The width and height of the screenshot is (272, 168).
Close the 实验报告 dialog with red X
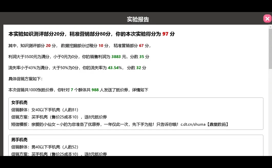tap(267, 18)
